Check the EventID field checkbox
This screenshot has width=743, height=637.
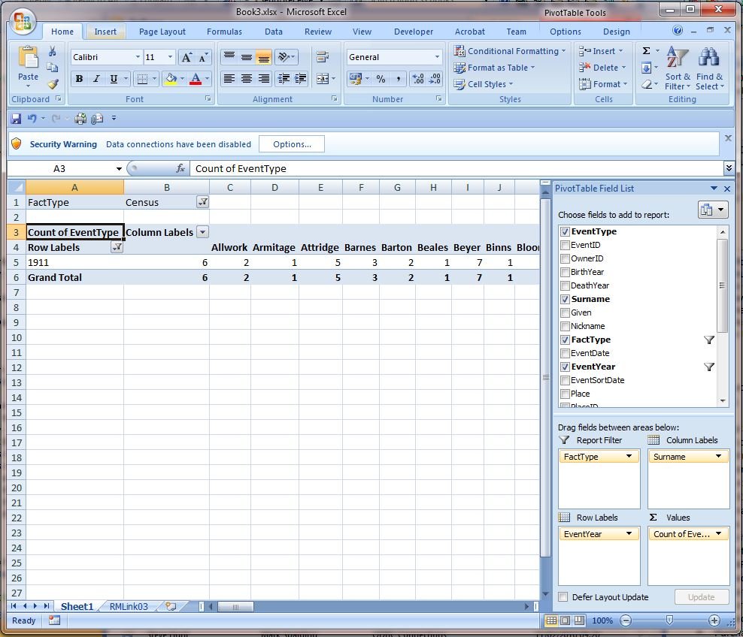click(565, 245)
